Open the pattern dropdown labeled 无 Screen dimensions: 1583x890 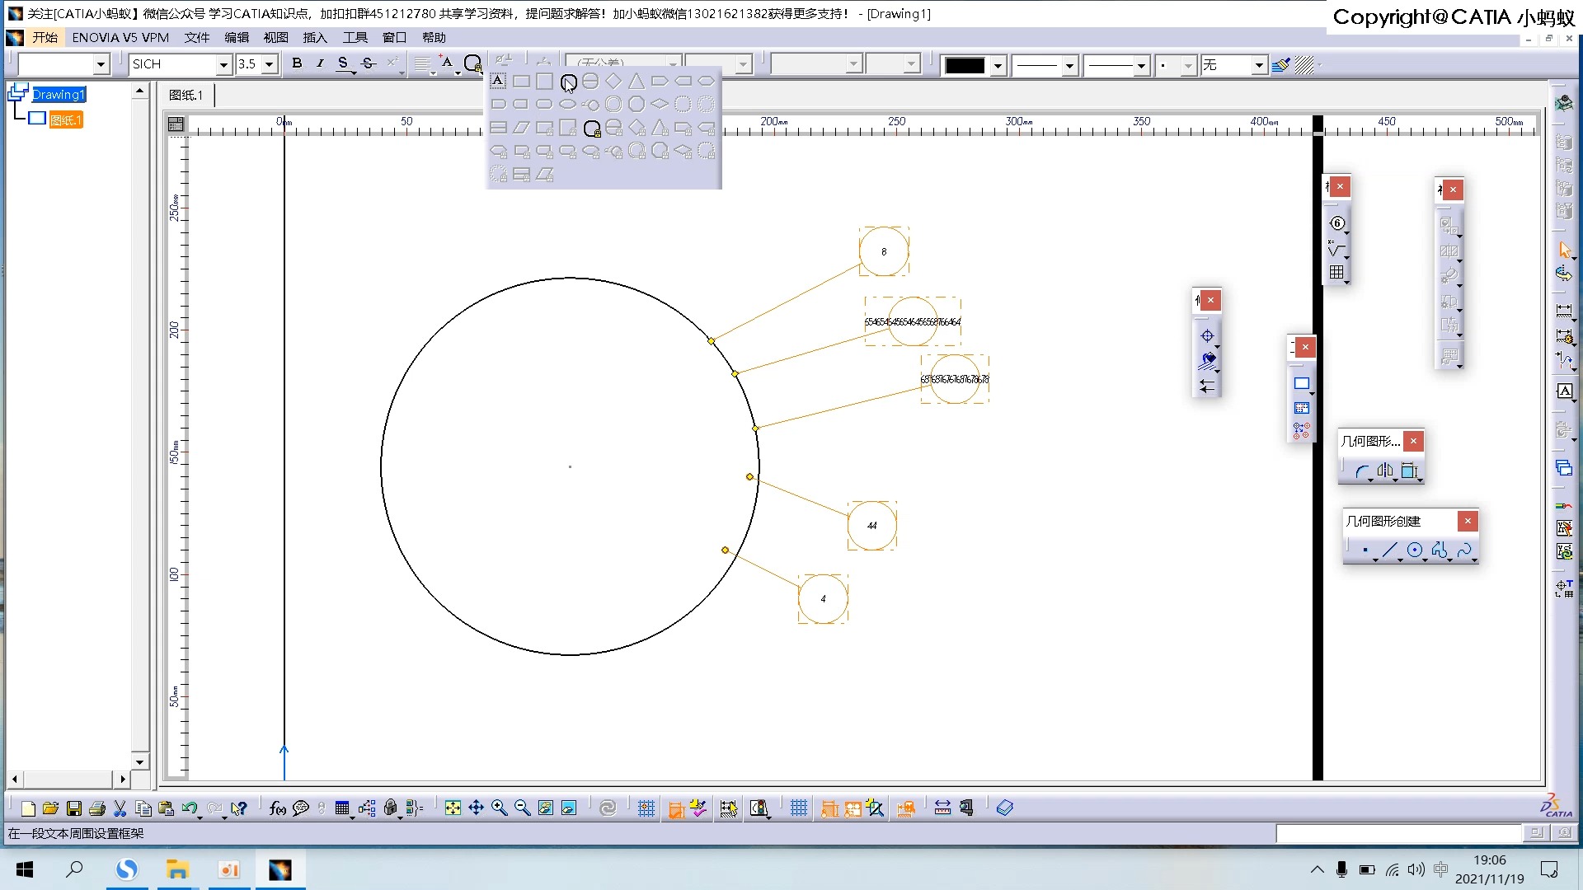[1259, 65]
